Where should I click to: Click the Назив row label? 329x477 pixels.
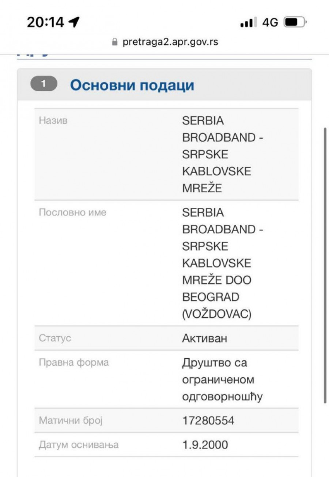pos(53,121)
